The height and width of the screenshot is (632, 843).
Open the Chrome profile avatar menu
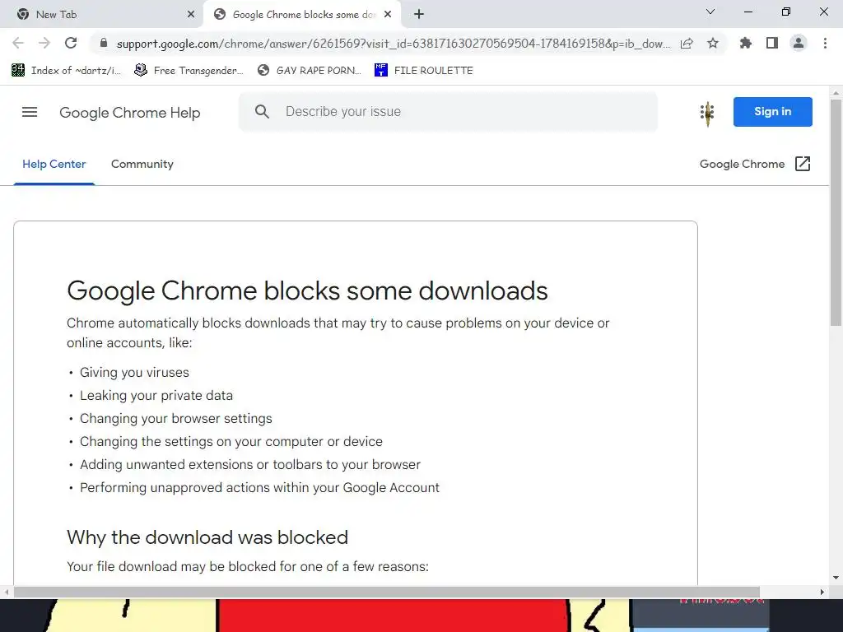[x=799, y=43]
